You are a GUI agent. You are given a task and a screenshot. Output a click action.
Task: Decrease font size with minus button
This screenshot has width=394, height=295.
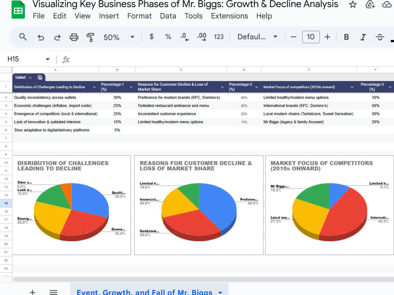pos(294,37)
